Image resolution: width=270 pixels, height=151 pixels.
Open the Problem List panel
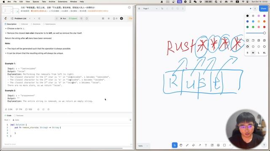click(19, 18)
